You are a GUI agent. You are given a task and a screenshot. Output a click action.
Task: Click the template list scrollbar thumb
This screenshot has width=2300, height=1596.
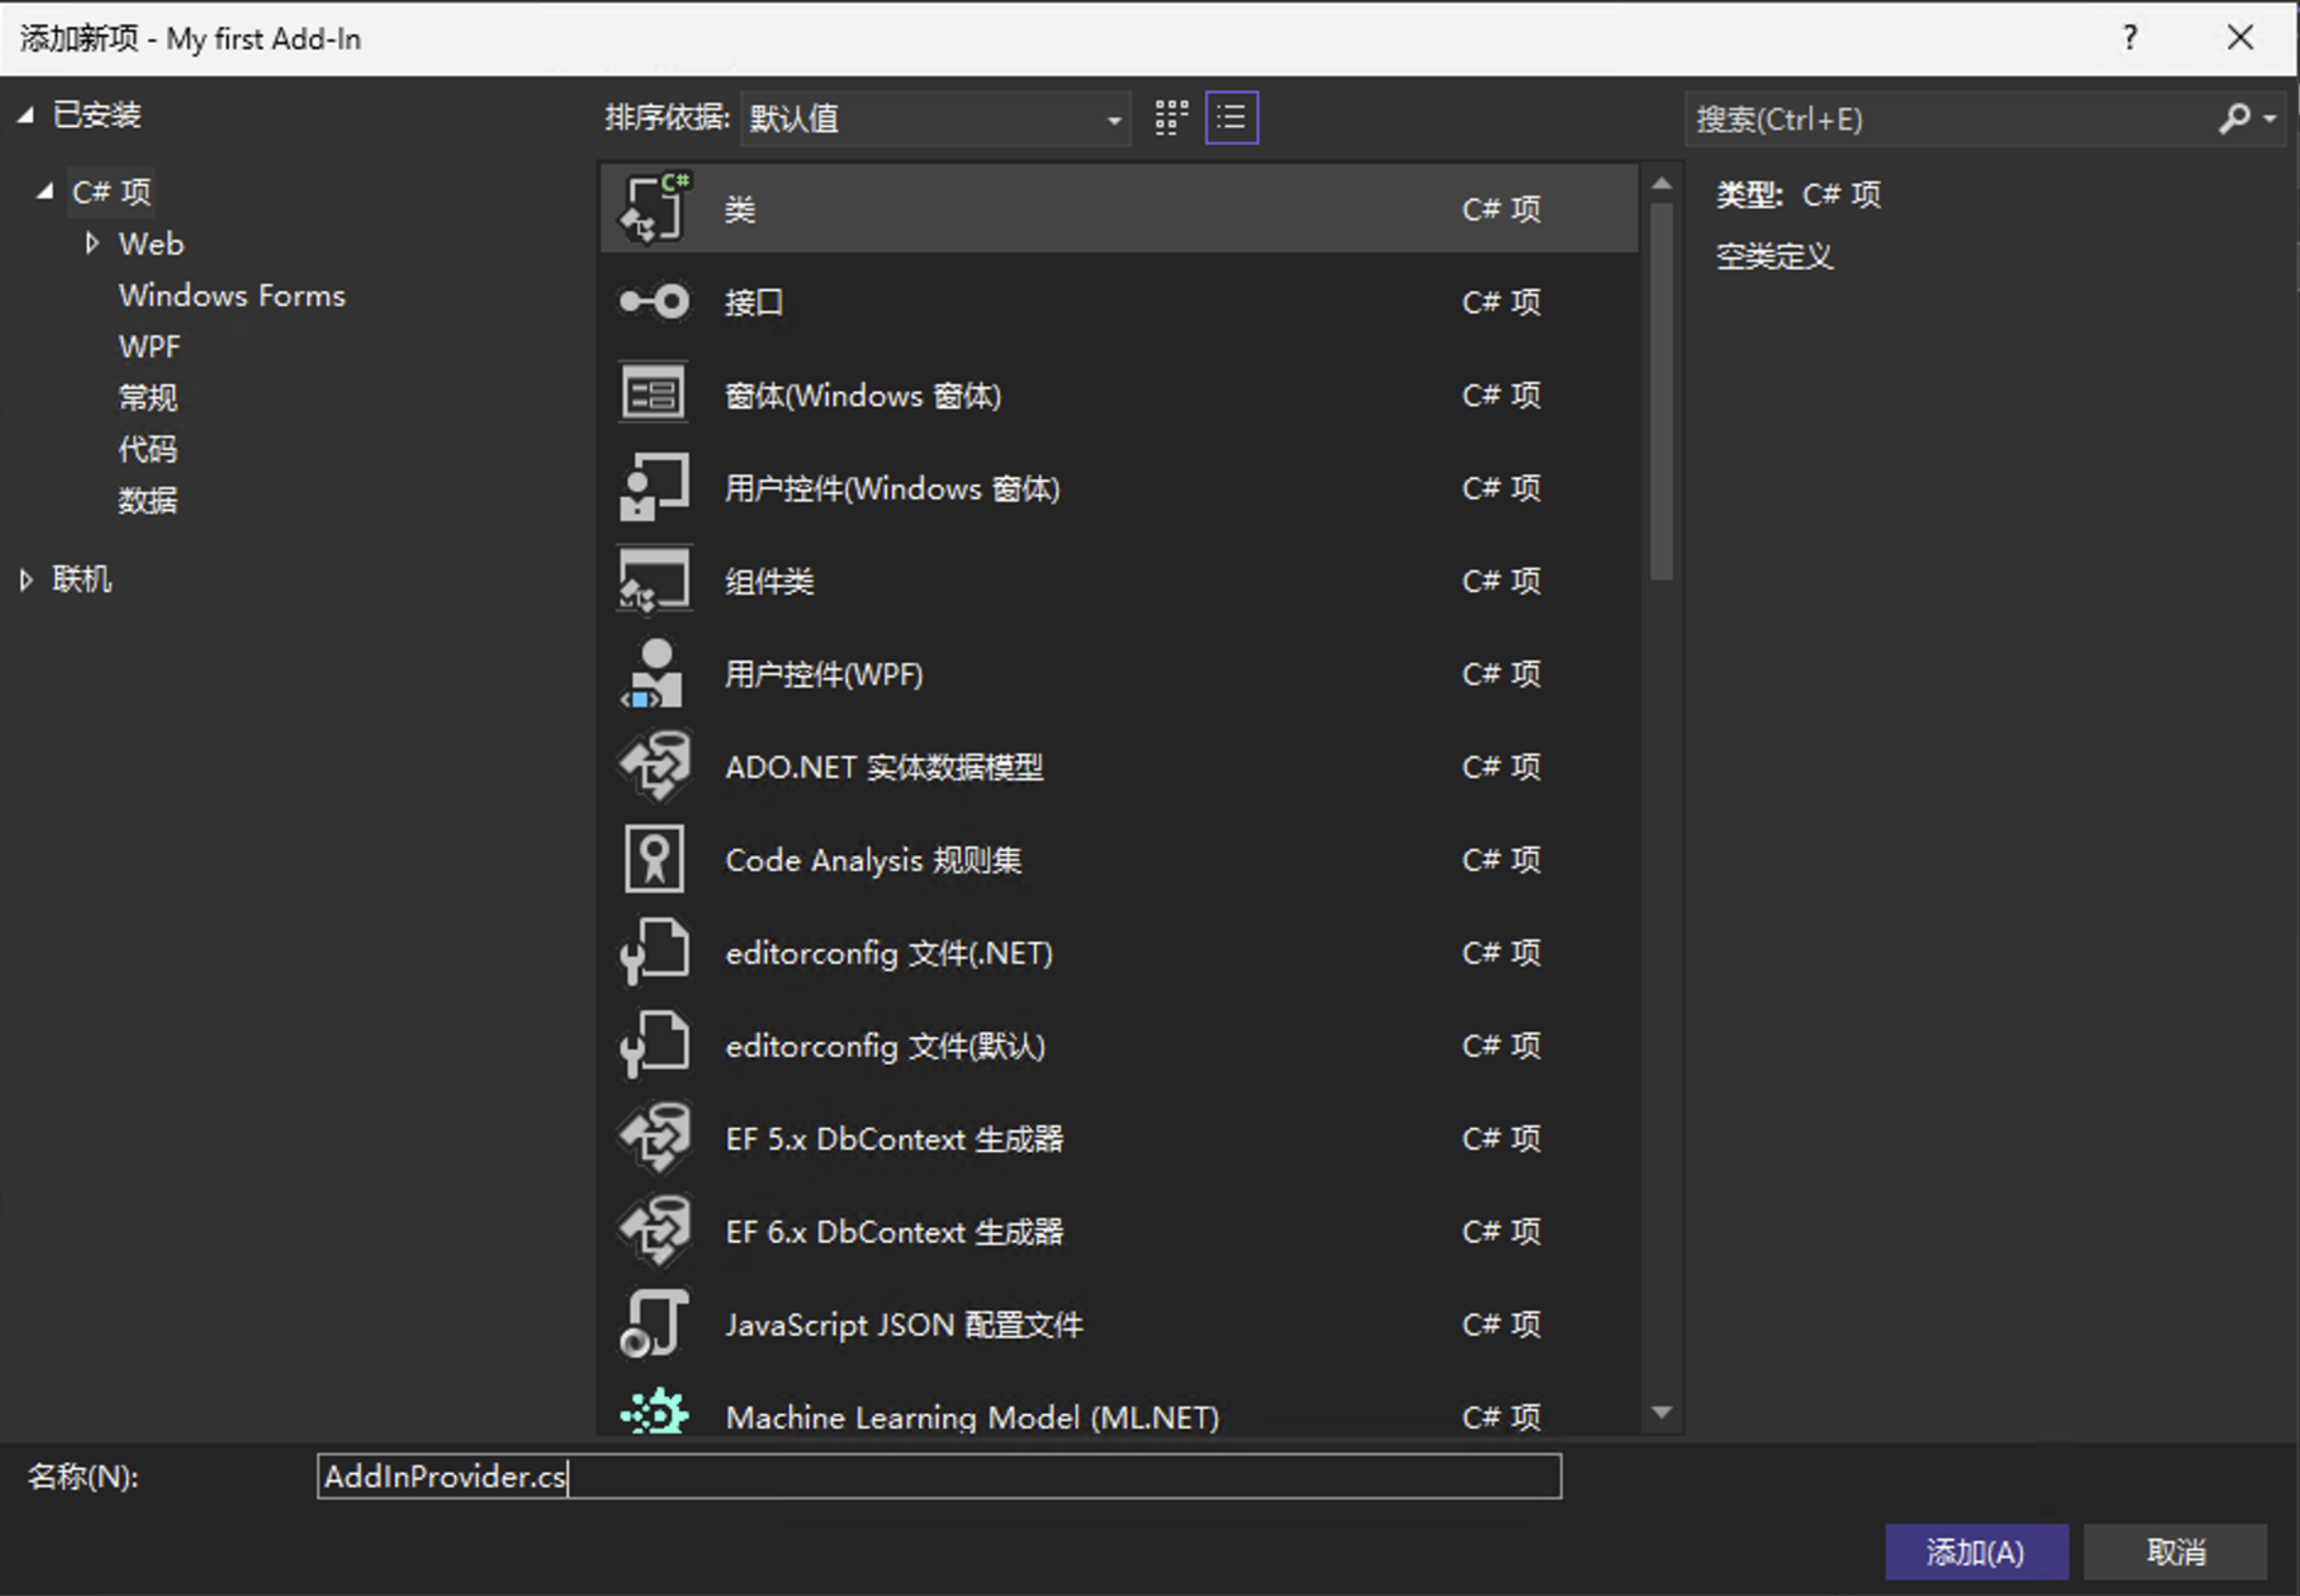1662,391
